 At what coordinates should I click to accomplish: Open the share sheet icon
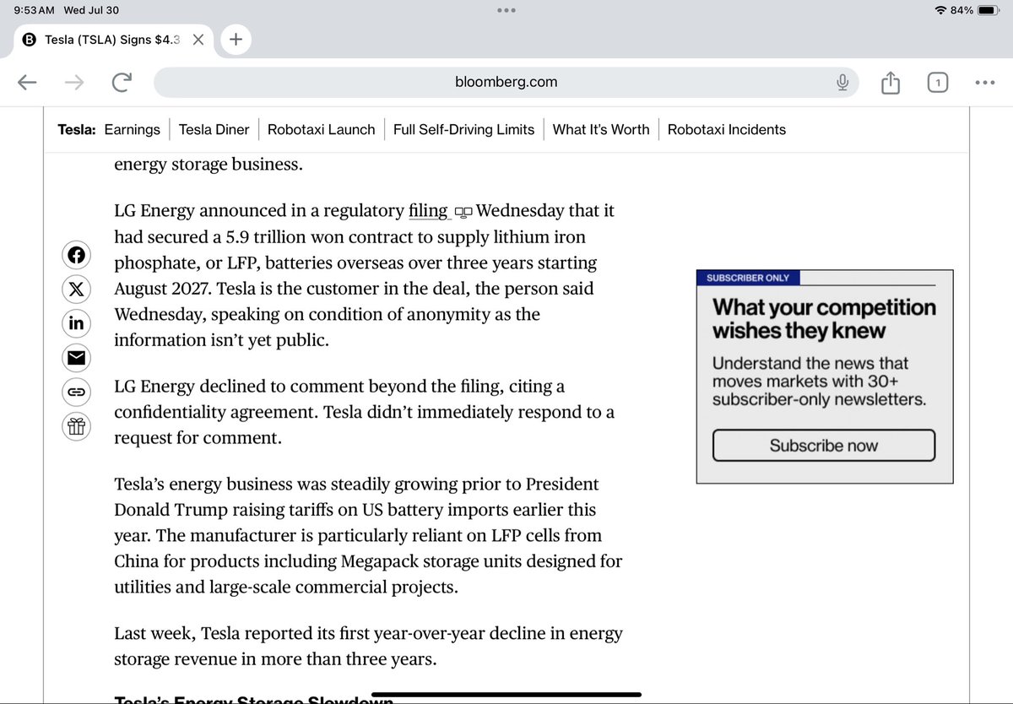coord(891,82)
